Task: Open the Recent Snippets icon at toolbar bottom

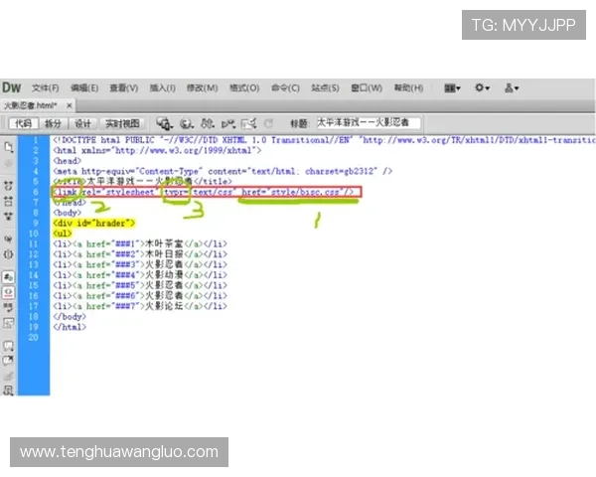Action: 8,391
